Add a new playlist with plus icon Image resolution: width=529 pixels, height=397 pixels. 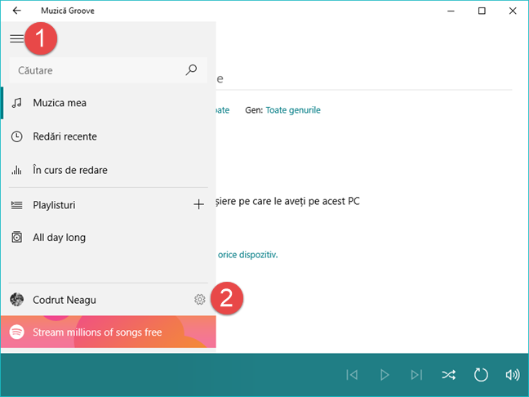pos(198,204)
